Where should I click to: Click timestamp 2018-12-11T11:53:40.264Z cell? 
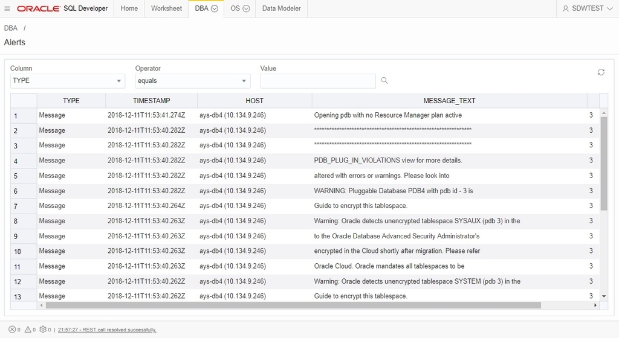pyautogui.click(x=152, y=206)
